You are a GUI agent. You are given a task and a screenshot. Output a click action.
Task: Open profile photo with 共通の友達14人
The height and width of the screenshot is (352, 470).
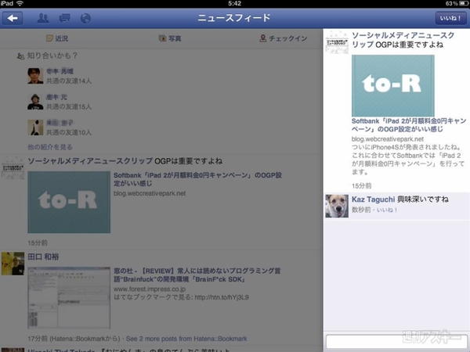pos(35,76)
